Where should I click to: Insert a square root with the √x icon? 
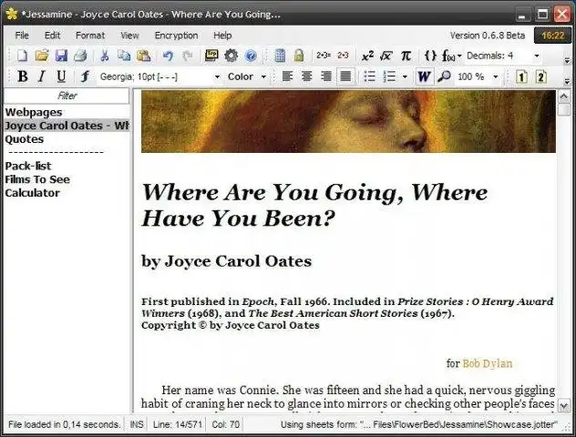(386, 56)
